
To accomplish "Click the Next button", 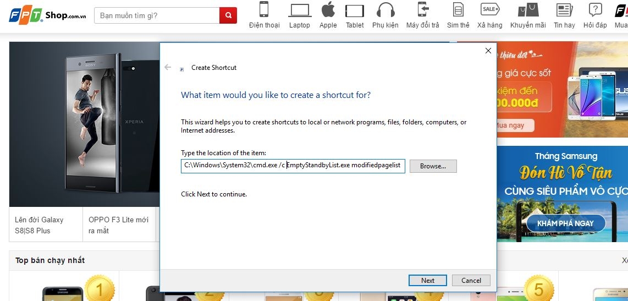I will point(427,280).
